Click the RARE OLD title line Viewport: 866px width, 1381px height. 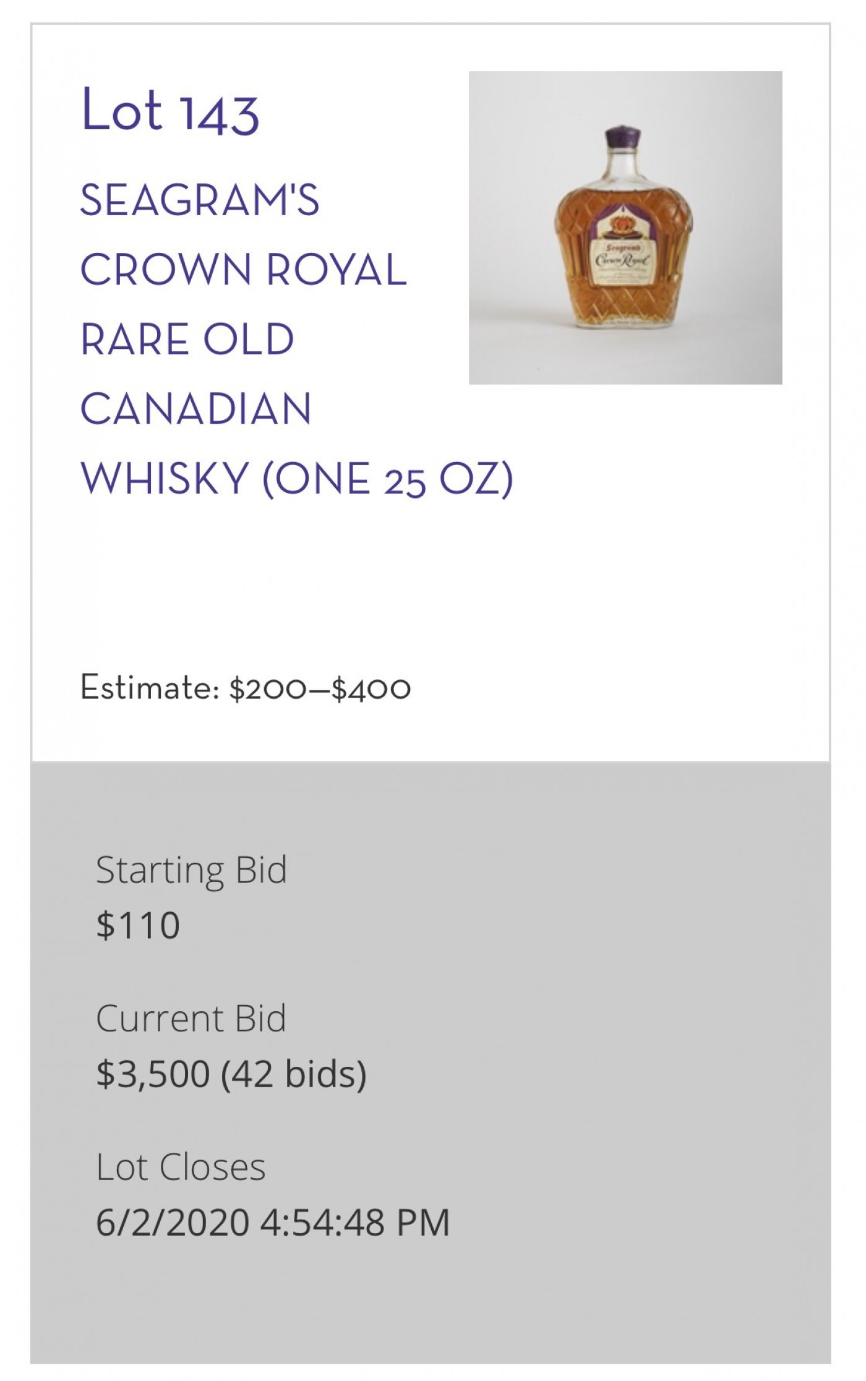pyautogui.click(x=187, y=339)
